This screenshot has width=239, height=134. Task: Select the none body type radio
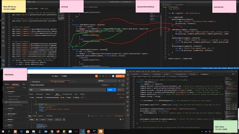tap(30, 98)
